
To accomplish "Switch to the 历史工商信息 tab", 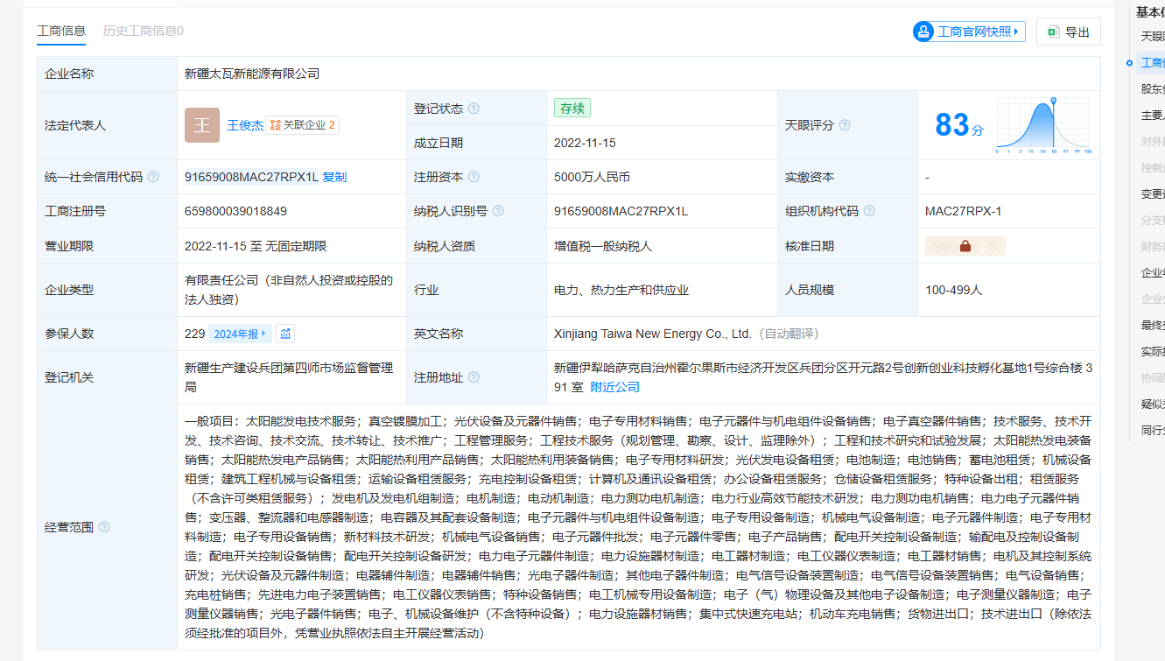I will pos(144,31).
